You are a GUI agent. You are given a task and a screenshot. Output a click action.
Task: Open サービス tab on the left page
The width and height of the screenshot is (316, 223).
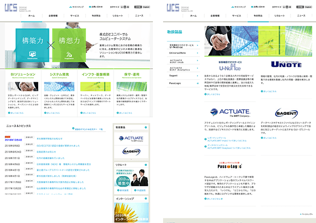tap(74, 16)
